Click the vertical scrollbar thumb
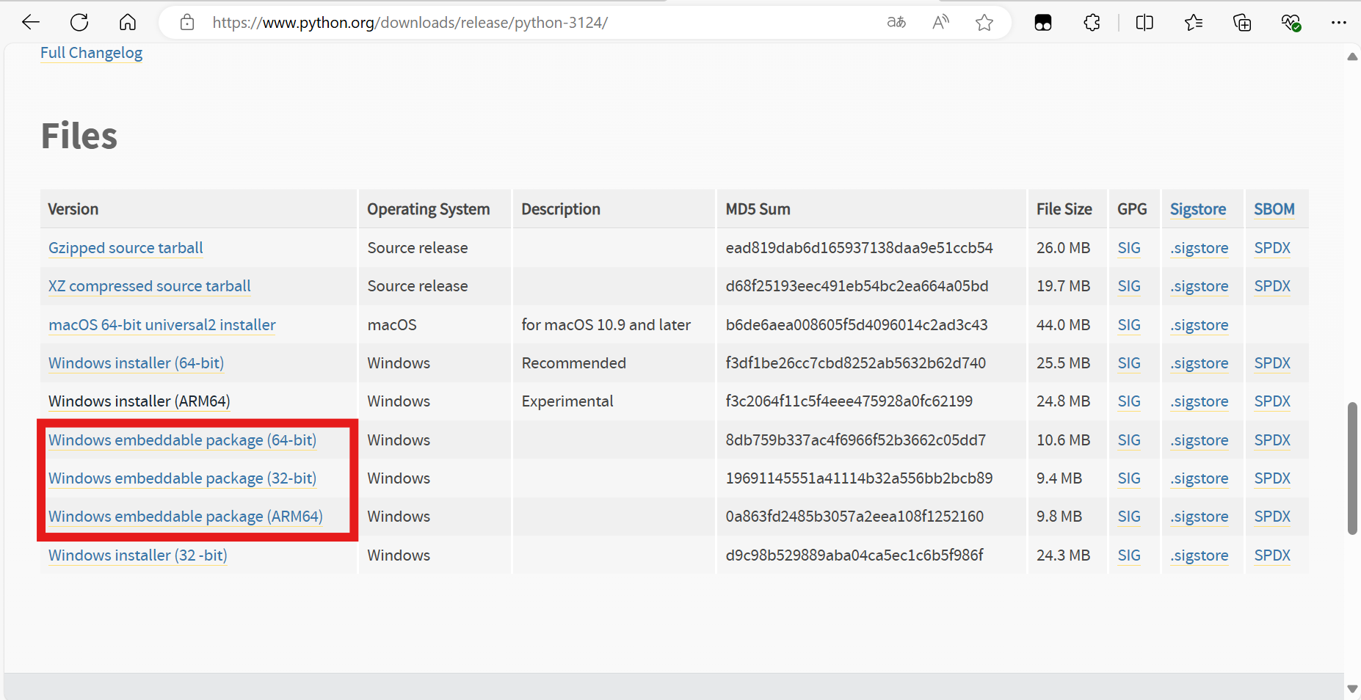 tap(1352, 468)
